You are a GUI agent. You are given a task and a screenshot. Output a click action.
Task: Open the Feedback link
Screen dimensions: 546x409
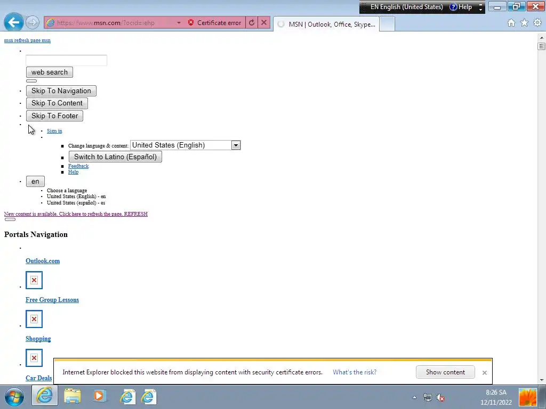[x=78, y=166]
